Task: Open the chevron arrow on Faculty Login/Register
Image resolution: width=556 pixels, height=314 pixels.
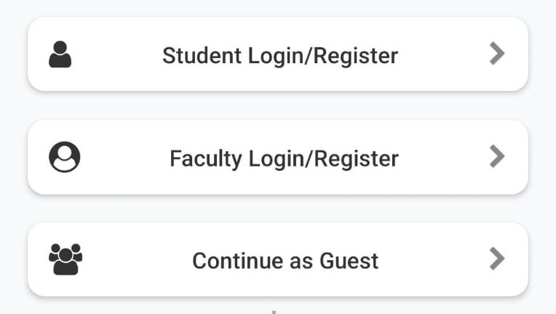Action: 497,156
